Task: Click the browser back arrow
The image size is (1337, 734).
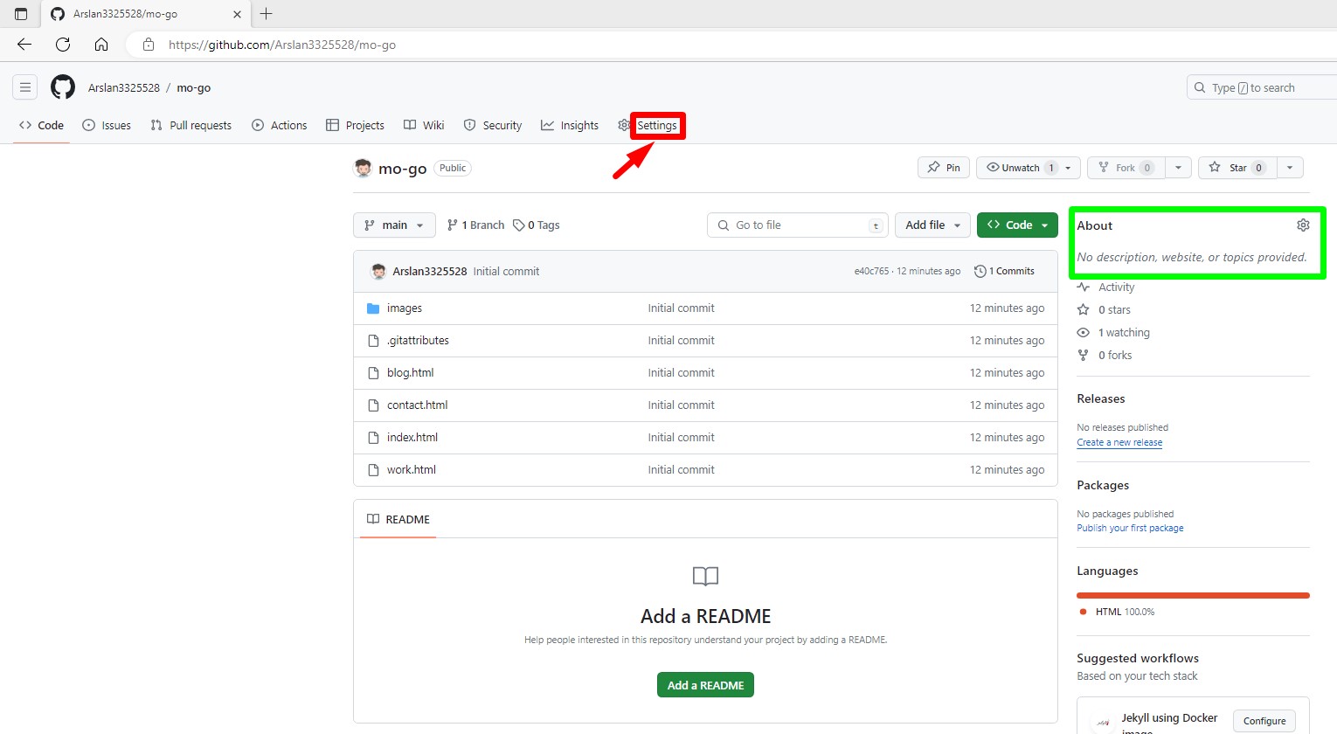Action: click(24, 45)
